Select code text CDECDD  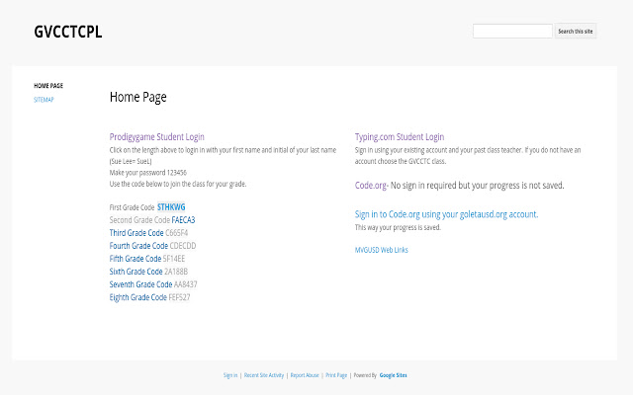point(183,246)
